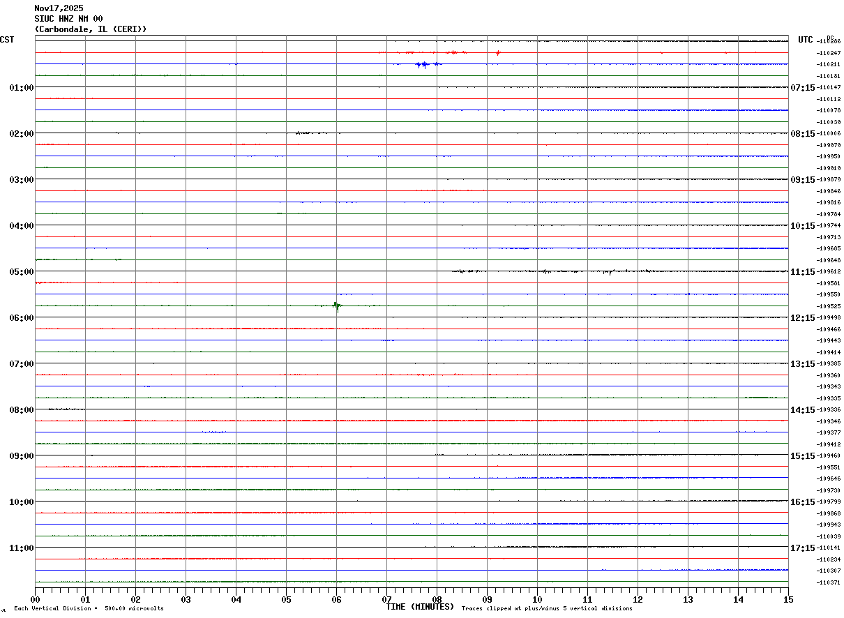Click the 08:15 UTC time label
The image size is (844, 618).
click(803, 134)
